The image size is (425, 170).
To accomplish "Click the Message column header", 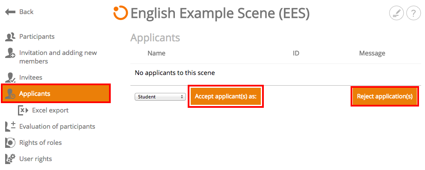I will (372, 53).
